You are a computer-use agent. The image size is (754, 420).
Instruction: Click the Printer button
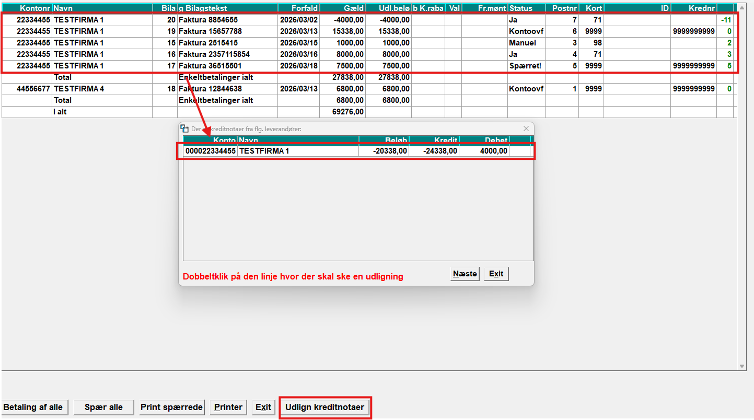click(x=228, y=407)
